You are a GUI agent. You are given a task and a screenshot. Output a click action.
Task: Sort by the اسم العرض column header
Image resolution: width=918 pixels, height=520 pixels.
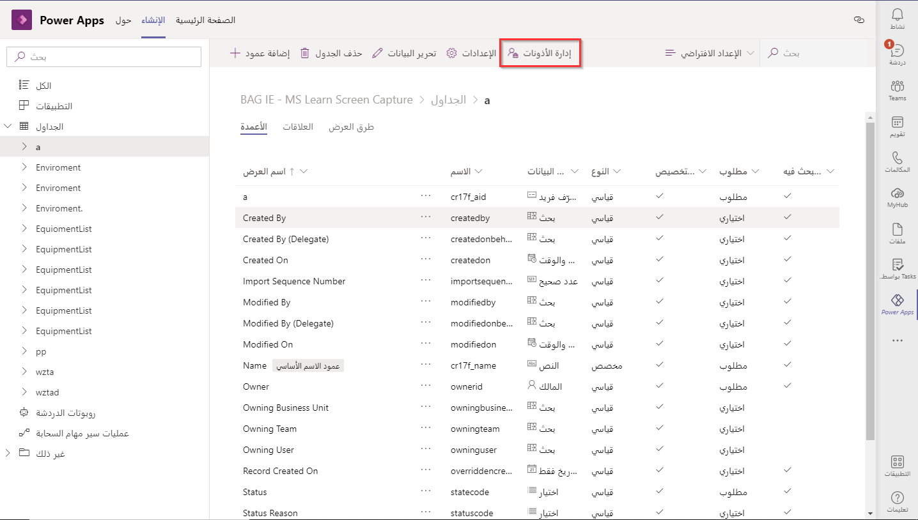pos(264,171)
